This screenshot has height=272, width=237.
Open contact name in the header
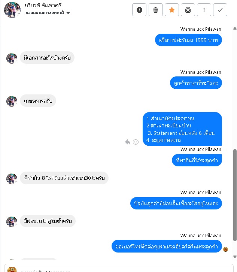point(43,5)
